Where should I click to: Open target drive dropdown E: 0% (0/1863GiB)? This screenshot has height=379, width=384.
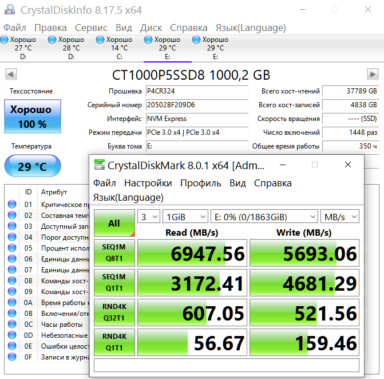coord(264,217)
